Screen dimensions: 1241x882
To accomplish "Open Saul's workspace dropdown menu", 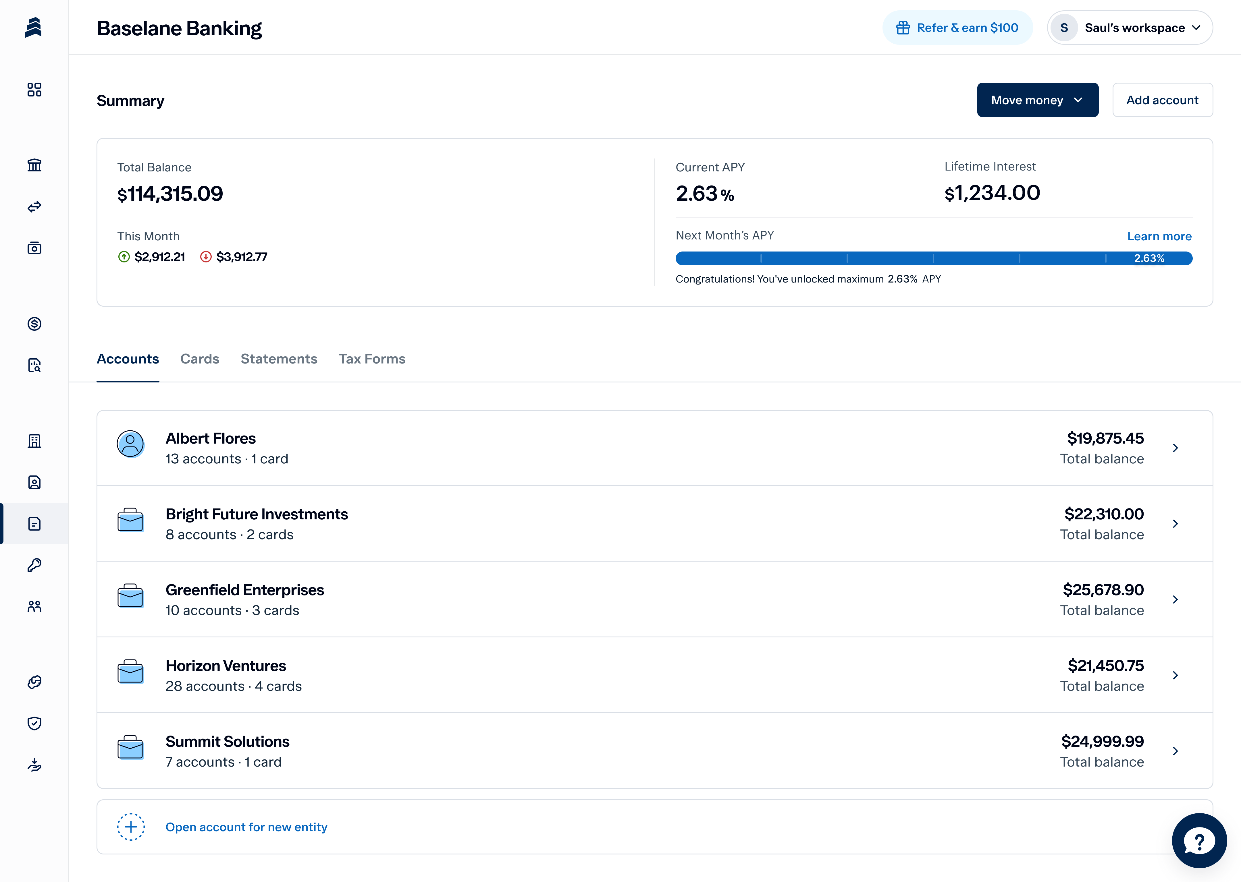I will [x=1130, y=28].
